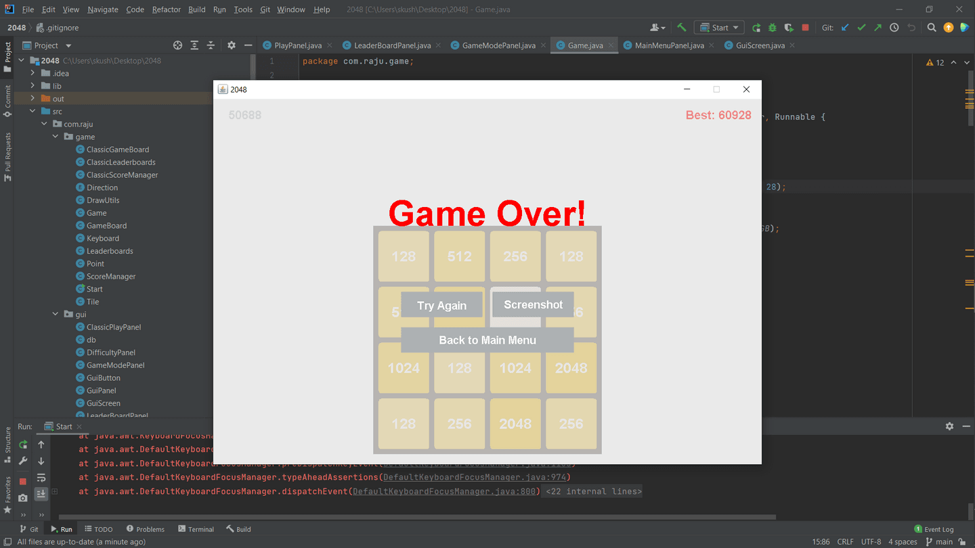Open ClassicLeaderboards class in project tree

pyautogui.click(x=121, y=162)
